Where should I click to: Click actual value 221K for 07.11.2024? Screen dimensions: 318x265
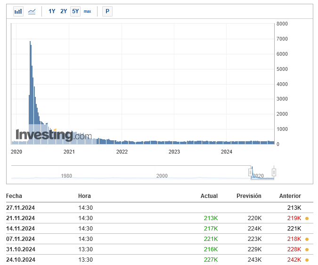tap(211, 239)
